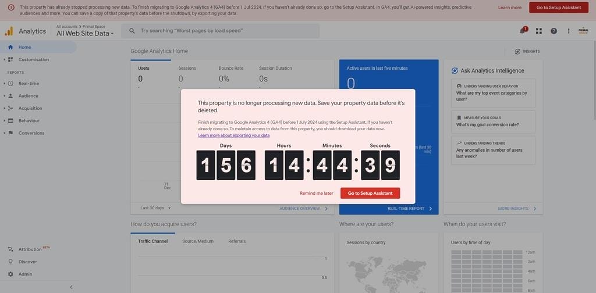Open the three-dot more options menu
The height and width of the screenshot is (293, 596).
tap(569, 31)
